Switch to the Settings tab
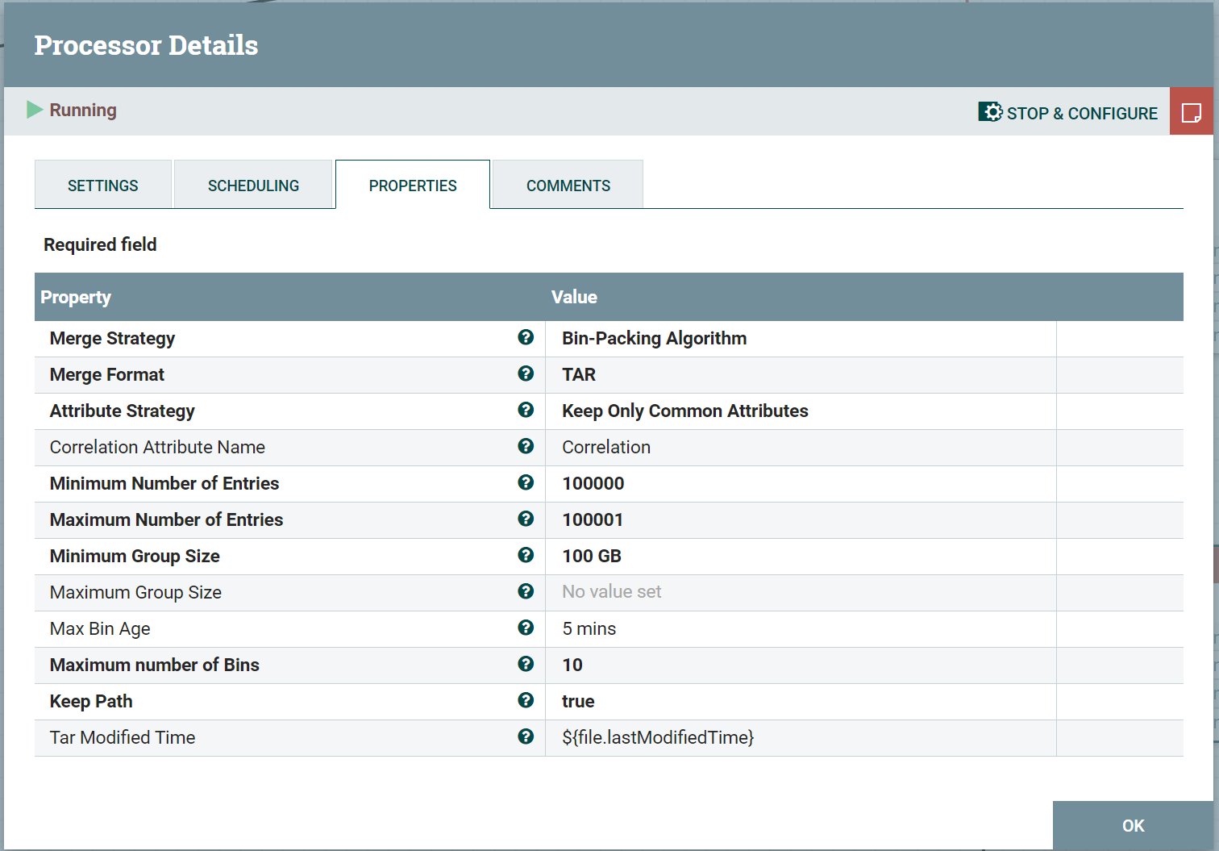Screen dimensions: 1219x851 pos(102,185)
